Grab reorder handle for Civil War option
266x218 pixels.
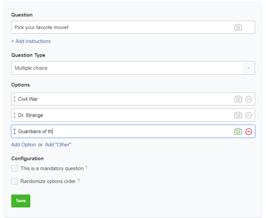point(15,99)
